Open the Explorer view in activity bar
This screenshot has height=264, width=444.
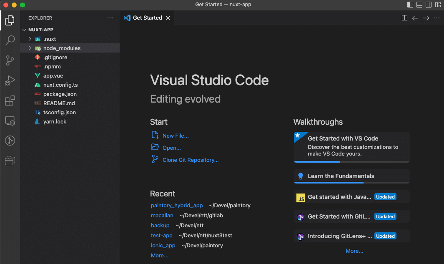point(10,20)
